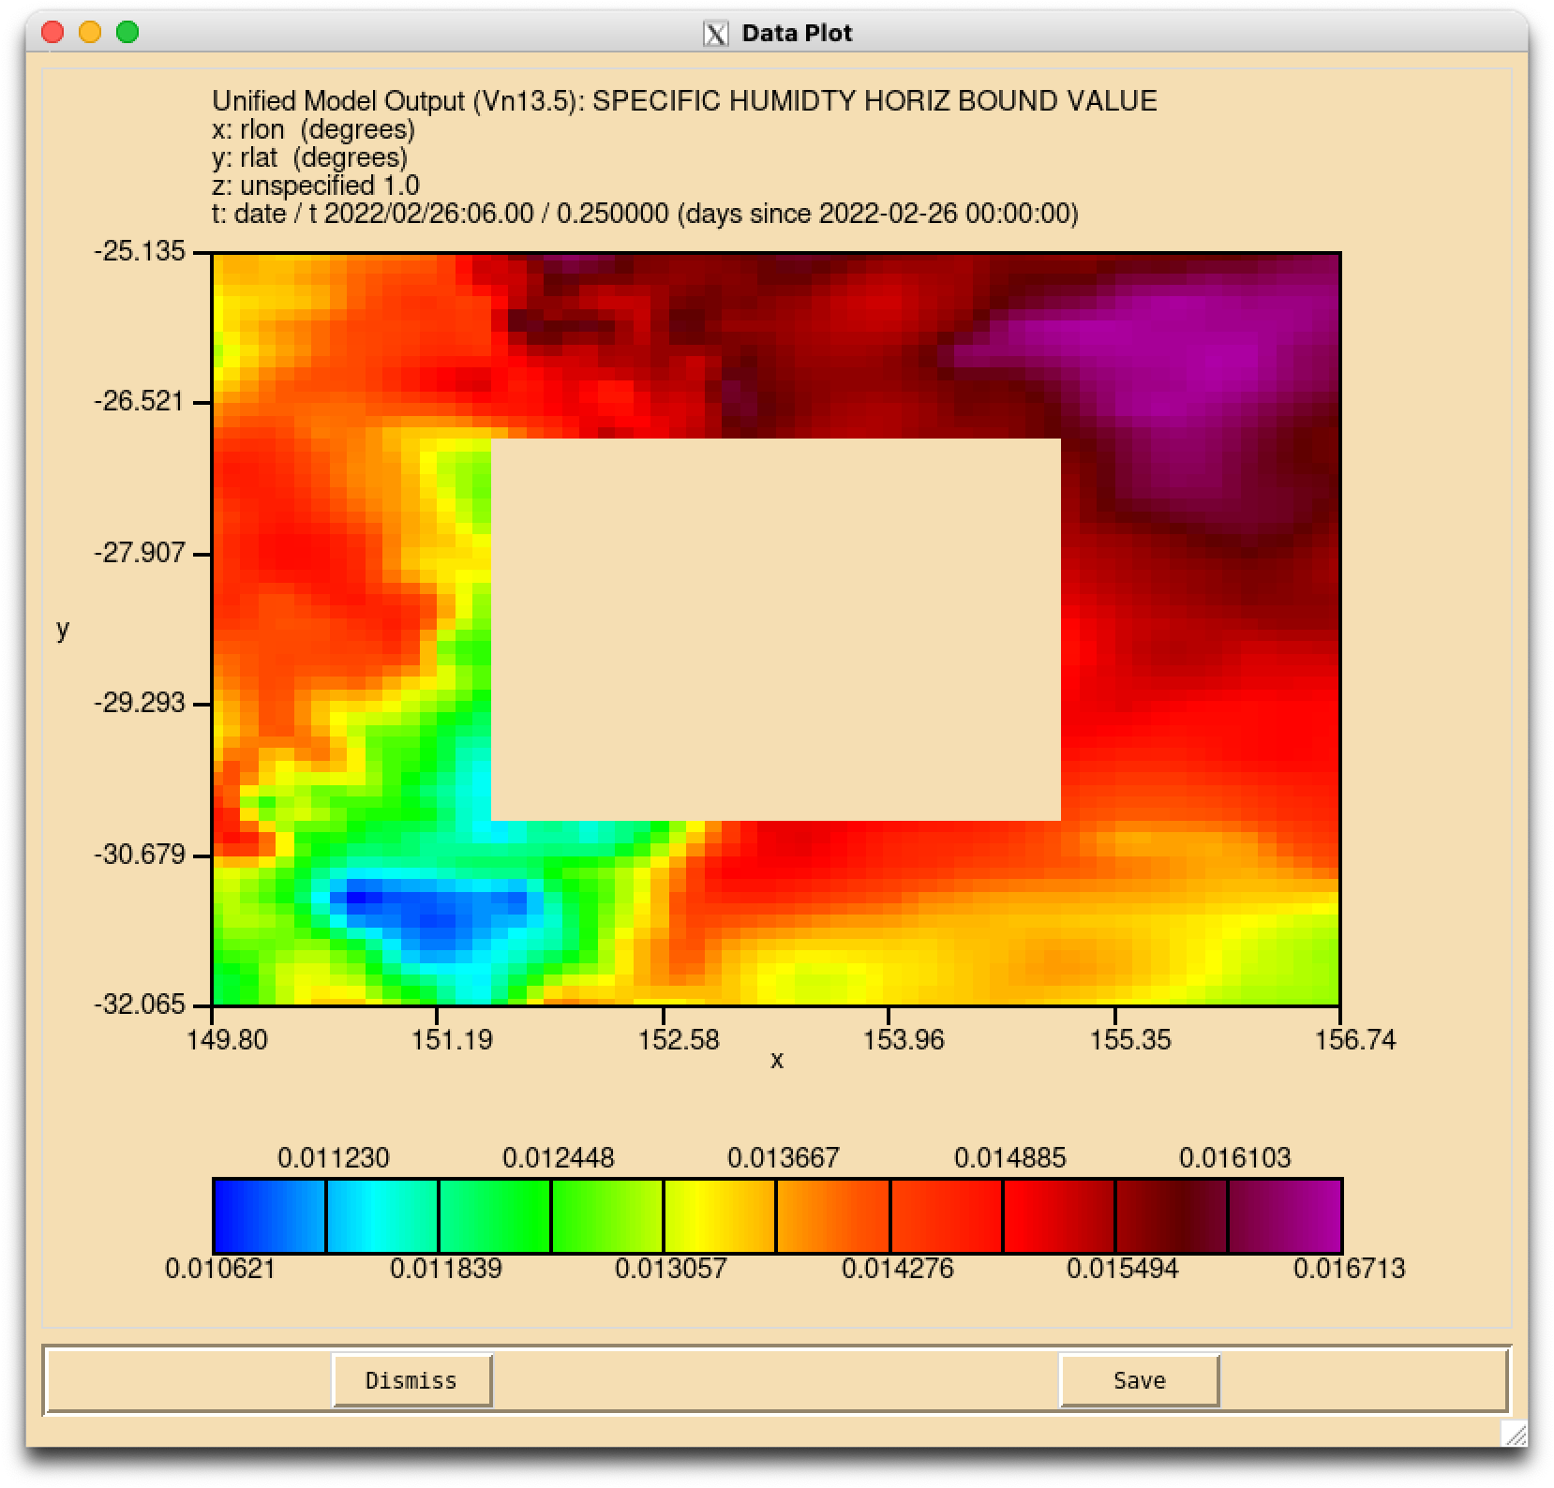Viewport: 1554px width, 1488px height.
Task: Click the colour bar value 0.016103
Action: click(x=1235, y=1158)
